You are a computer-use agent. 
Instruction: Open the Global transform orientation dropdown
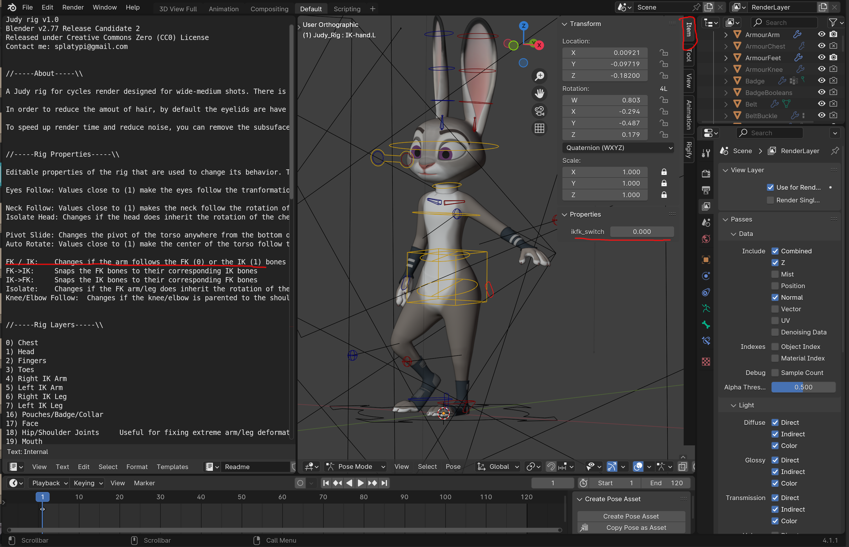(498, 467)
